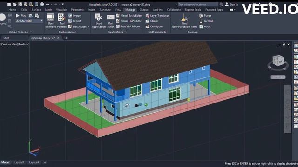Click Import customization
298x167 pixels.
point(75,15)
